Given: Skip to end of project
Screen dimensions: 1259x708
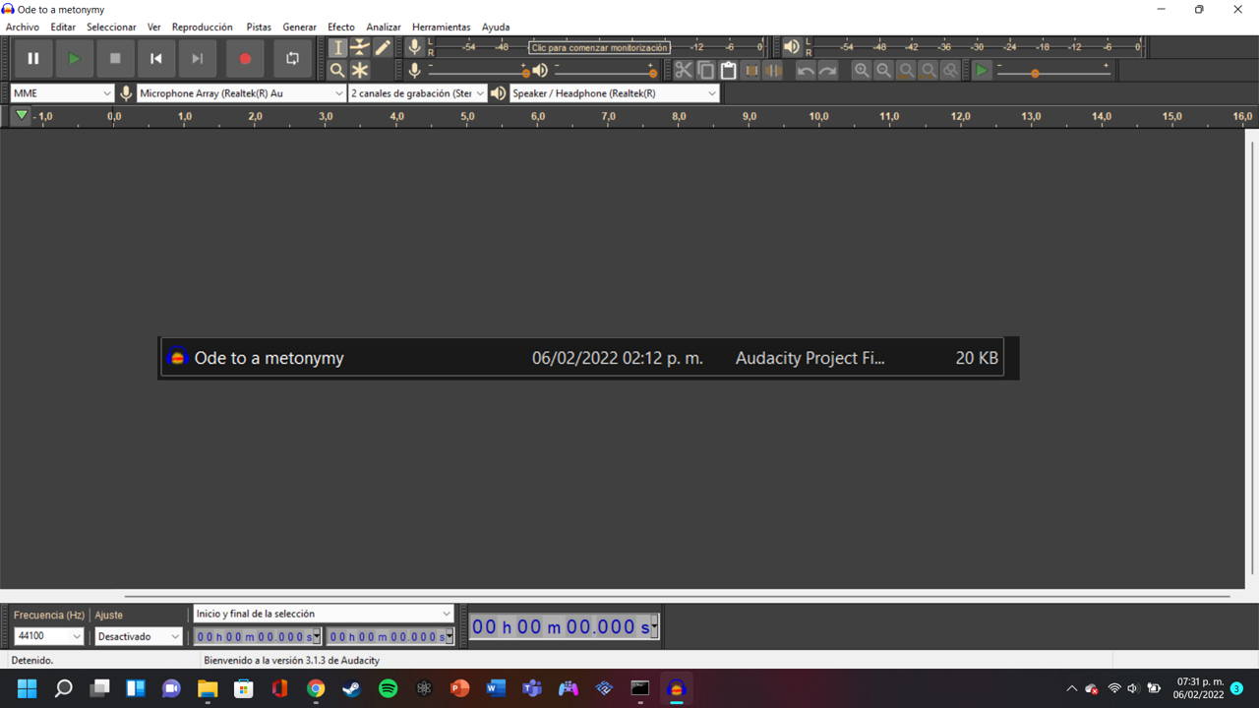Looking at the screenshot, I should 198,58.
